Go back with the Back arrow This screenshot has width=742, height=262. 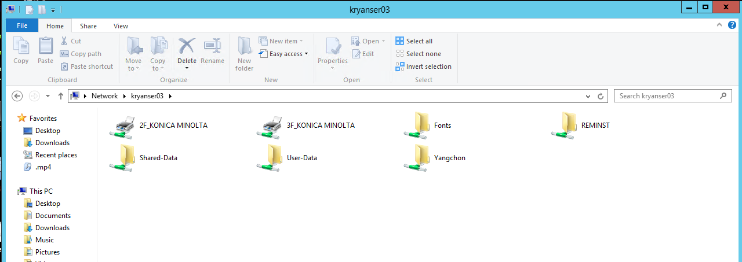point(17,96)
